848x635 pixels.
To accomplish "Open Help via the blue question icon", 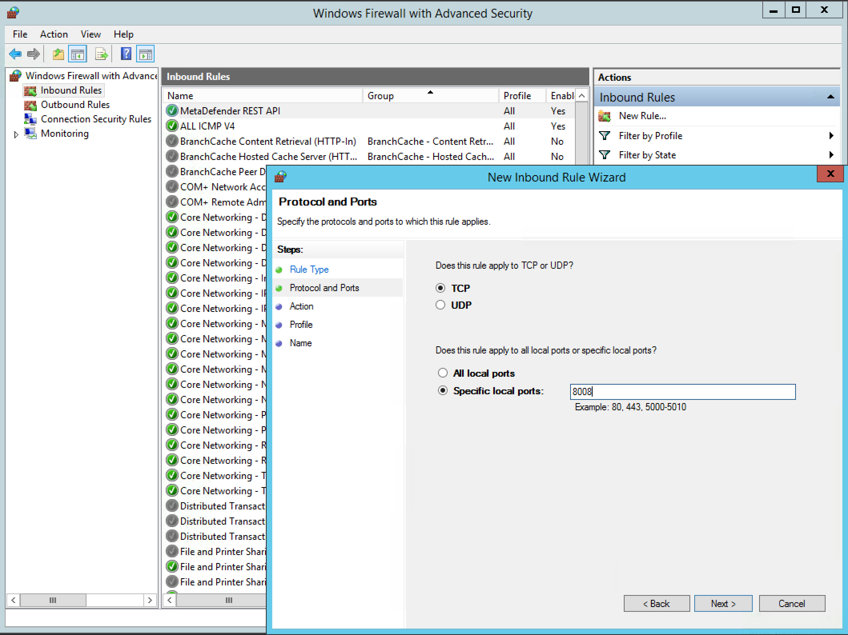I will (126, 54).
